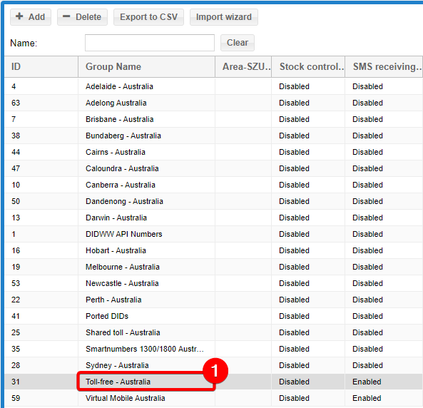Click the SMS receiving column header
The width and height of the screenshot is (423, 408).
point(384,66)
